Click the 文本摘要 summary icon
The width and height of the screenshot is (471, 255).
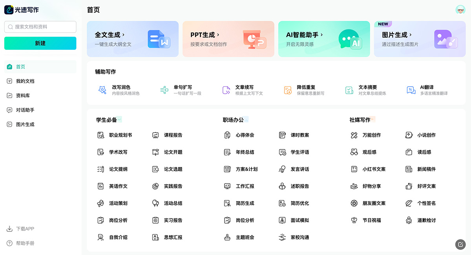pyautogui.click(x=349, y=90)
